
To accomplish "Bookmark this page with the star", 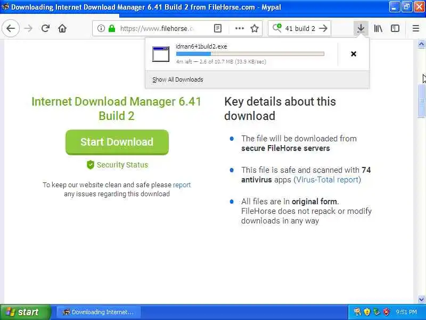I will click(255, 28).
